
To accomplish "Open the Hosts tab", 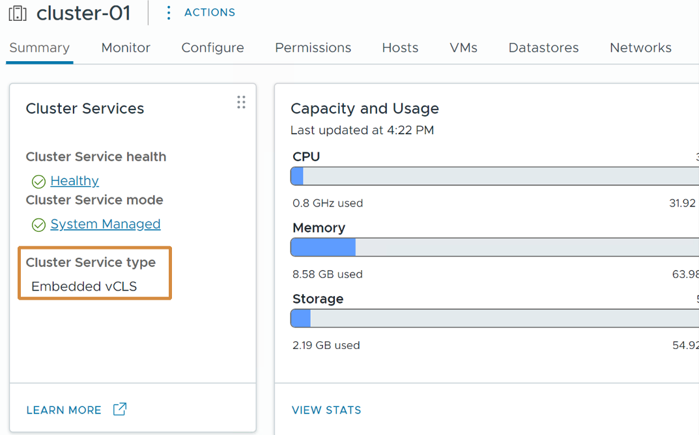I will 400,48.
